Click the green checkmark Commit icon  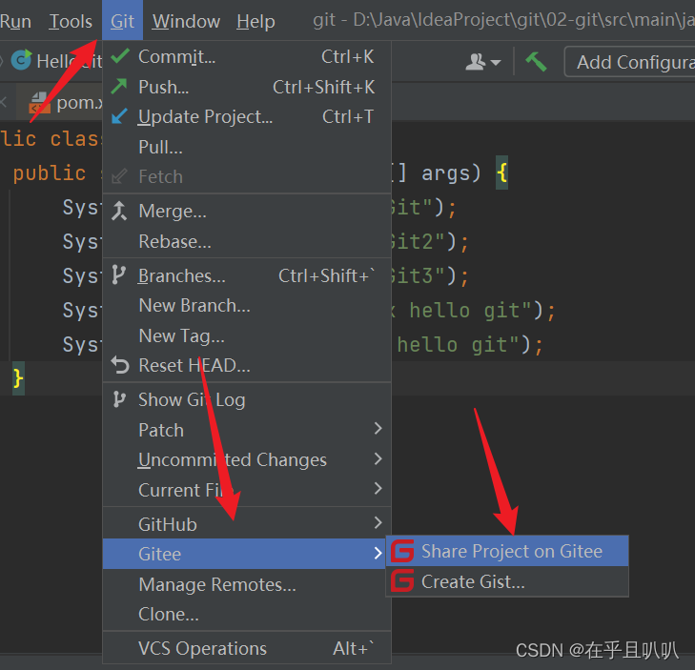coord(120,56)
